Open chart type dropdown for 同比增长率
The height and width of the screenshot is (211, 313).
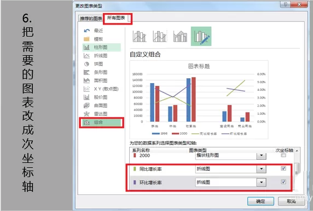click(x=262, y=169)
